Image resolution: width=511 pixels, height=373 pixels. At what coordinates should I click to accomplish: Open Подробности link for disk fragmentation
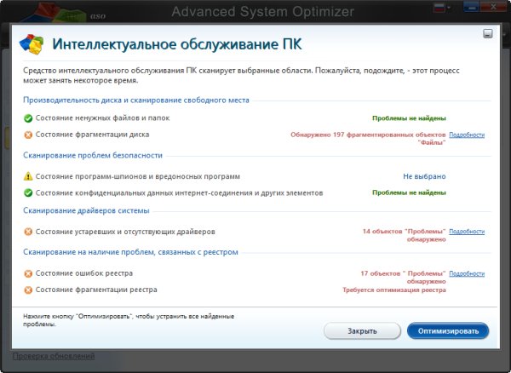[467, 135]
